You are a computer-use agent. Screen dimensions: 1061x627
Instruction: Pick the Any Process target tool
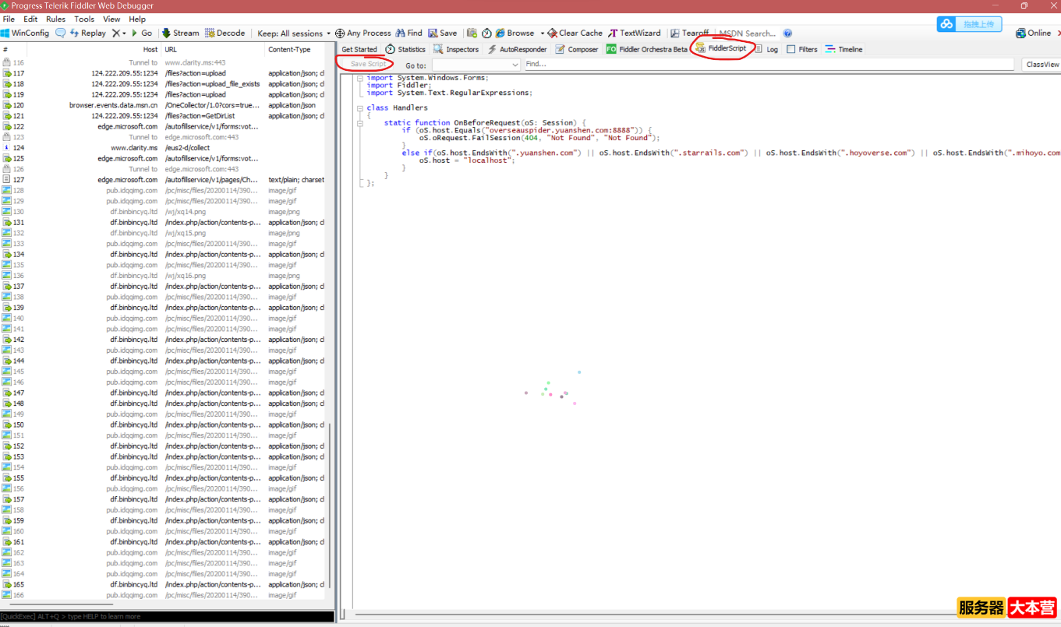(x=363, y=33)
